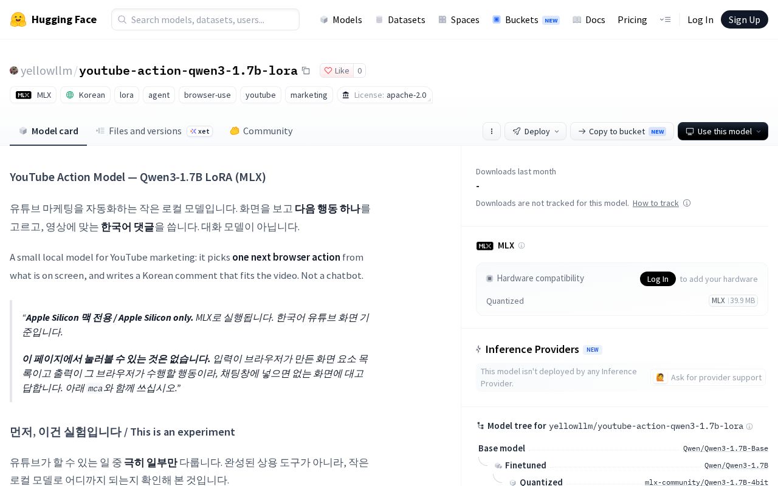This screenshot has height=486, width=778.
Task: Go to the Community tab
Action: coord(261,131)
